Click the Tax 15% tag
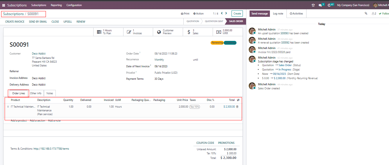 [195, 107]
